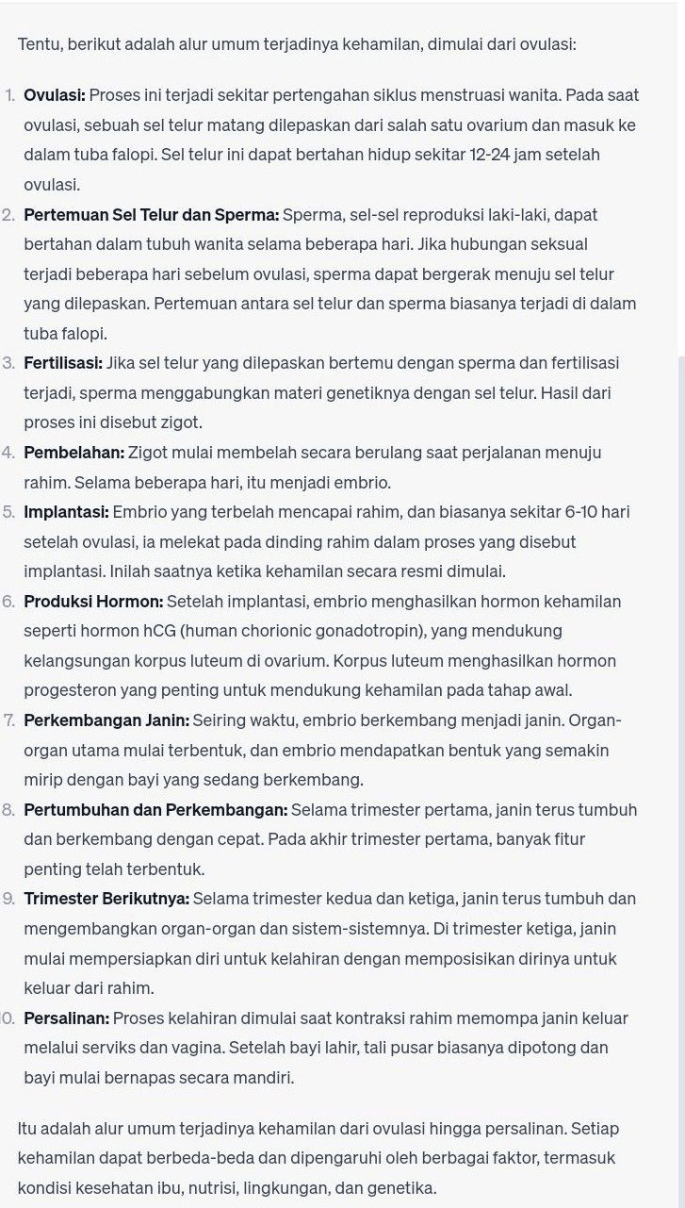Click list number 1 beside Ovulasi
Image resolution: width=685 pixels, height=1208 pixels.
(10, 95)
